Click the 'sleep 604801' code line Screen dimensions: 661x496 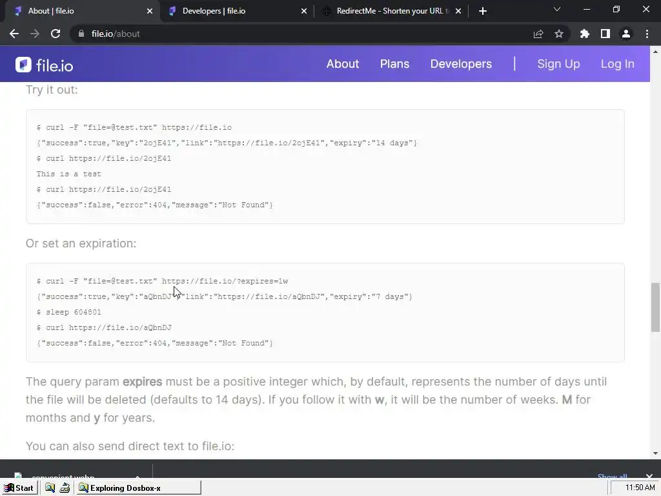(68, 312)
